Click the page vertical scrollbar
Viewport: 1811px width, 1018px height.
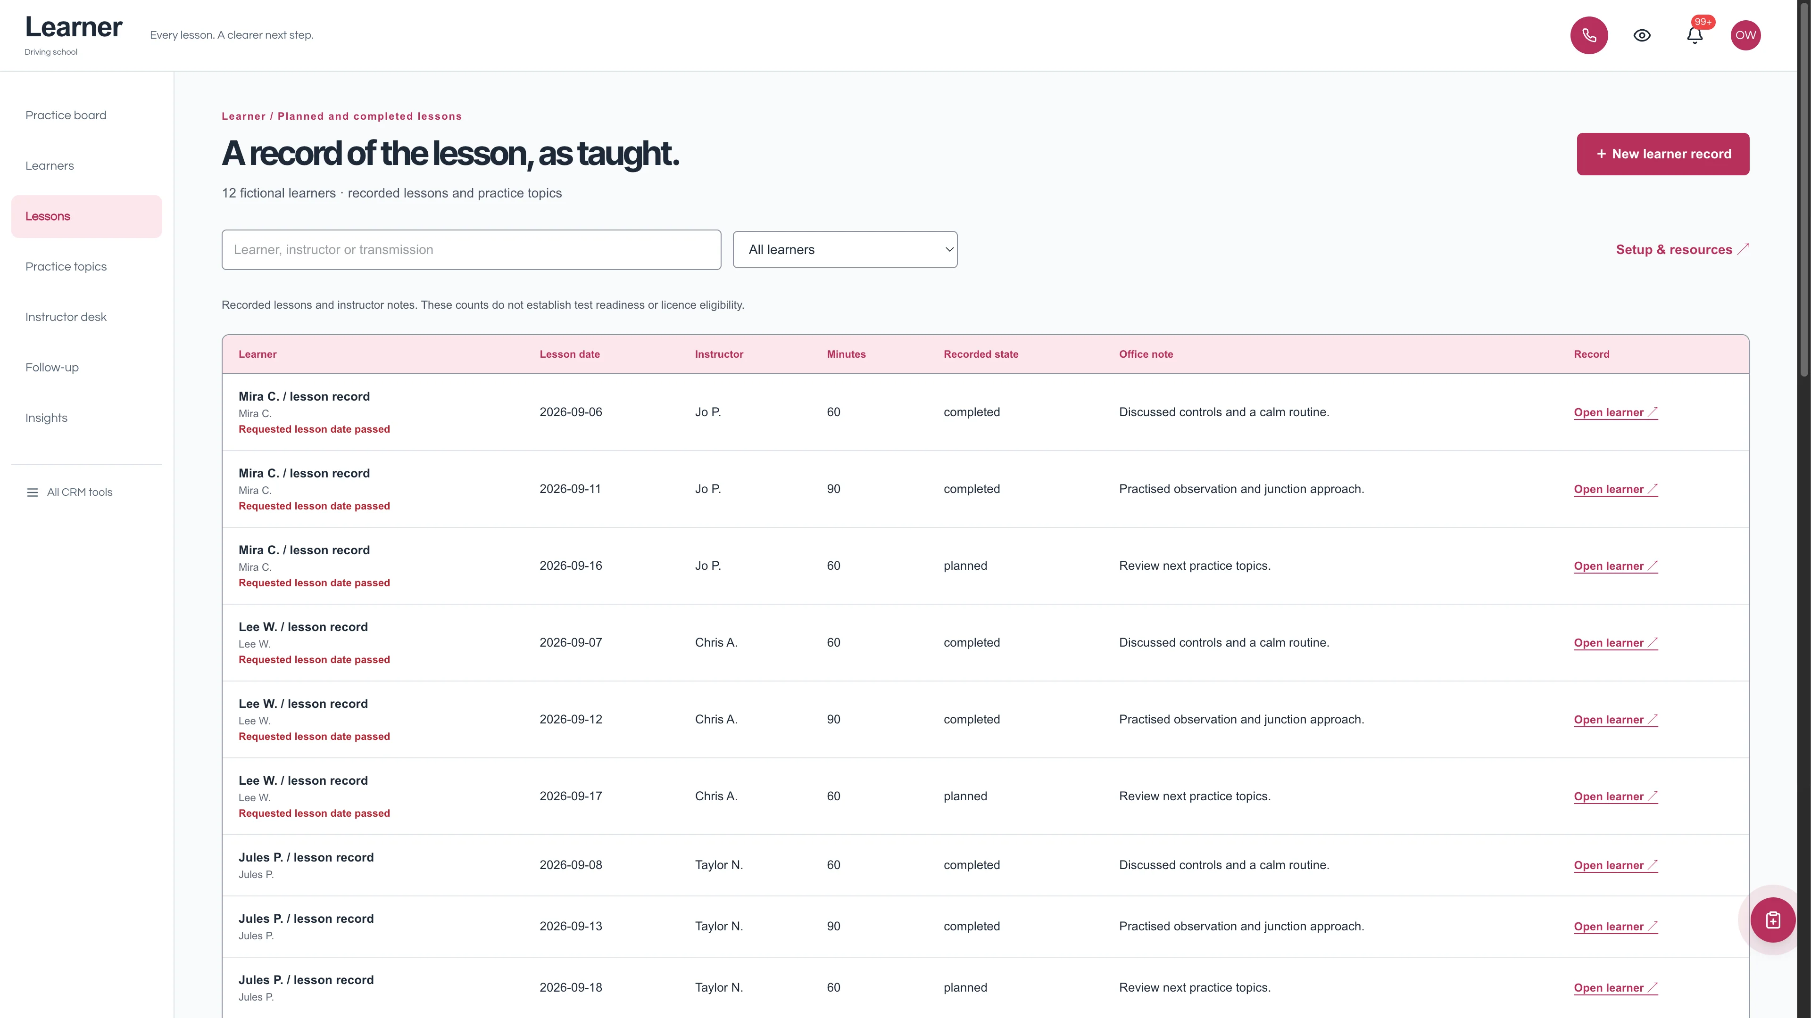pyautogui.click(x=1804, y=189)
